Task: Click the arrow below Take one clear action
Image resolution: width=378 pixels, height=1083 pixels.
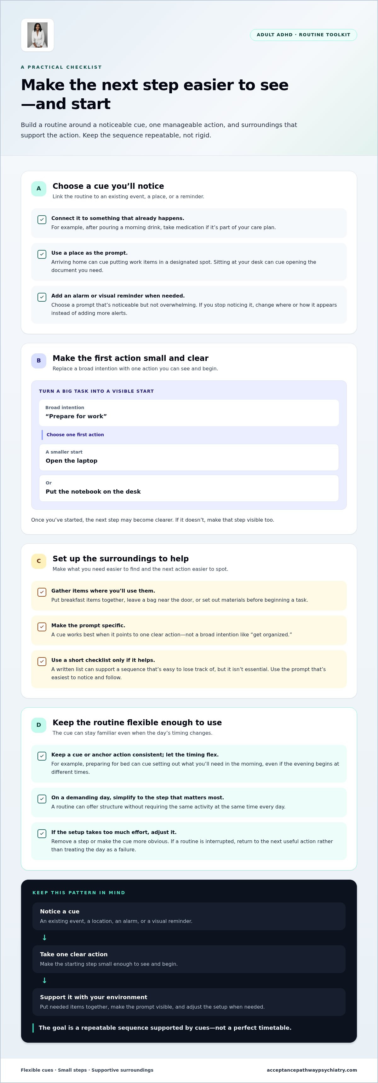Action: (x=44, y=981)
